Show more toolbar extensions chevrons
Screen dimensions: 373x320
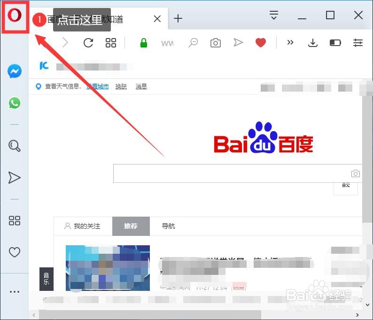[290, 43]
